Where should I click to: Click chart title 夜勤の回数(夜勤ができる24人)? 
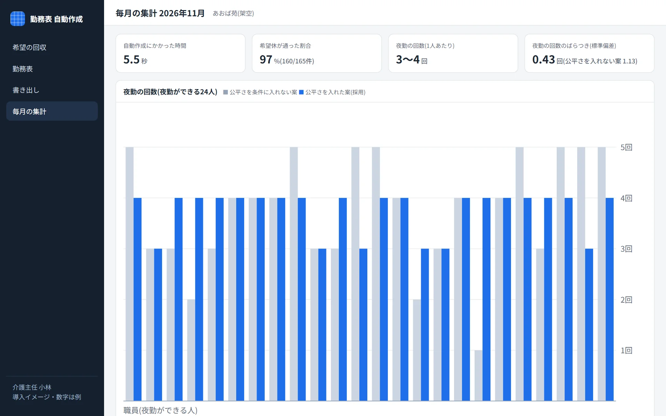pos(170,92)
